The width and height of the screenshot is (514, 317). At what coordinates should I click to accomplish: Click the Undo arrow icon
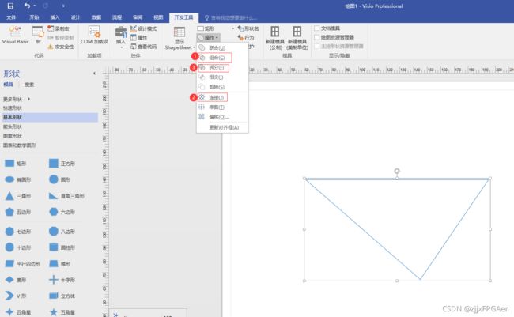pyautogui.click(x=27, y=6)
